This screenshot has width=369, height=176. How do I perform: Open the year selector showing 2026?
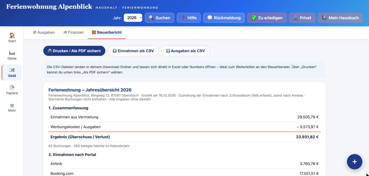click(x=133, y=18)
